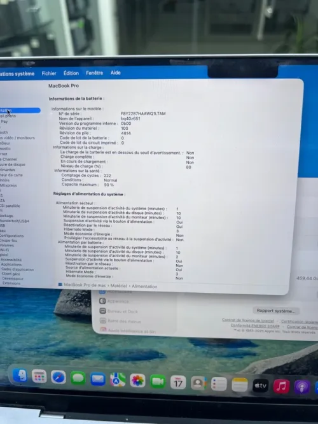Open Maps icon in Dock

tap(118, 380)
